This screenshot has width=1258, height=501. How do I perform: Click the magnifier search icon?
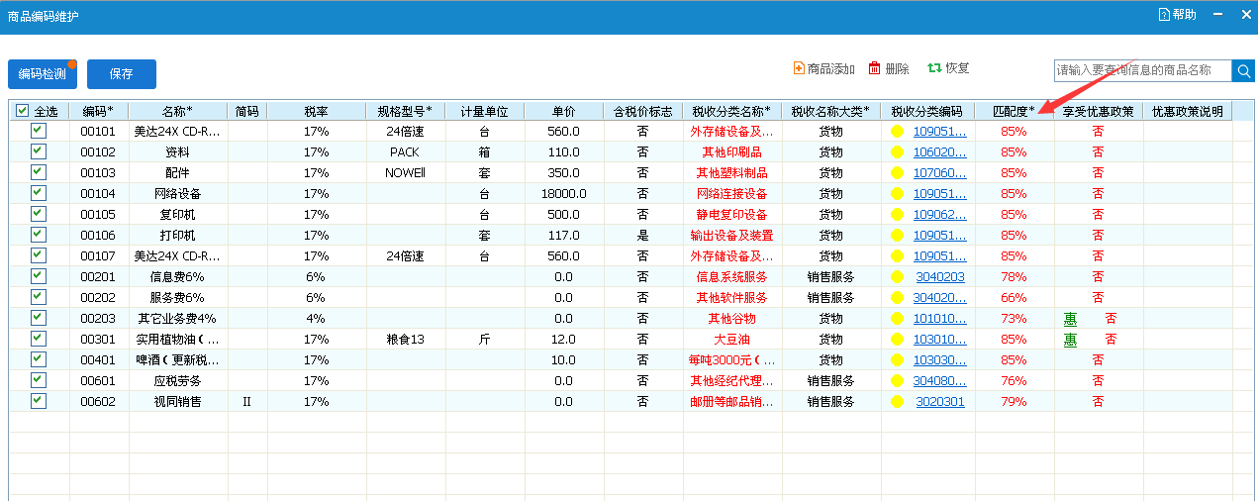[1244, 70]
